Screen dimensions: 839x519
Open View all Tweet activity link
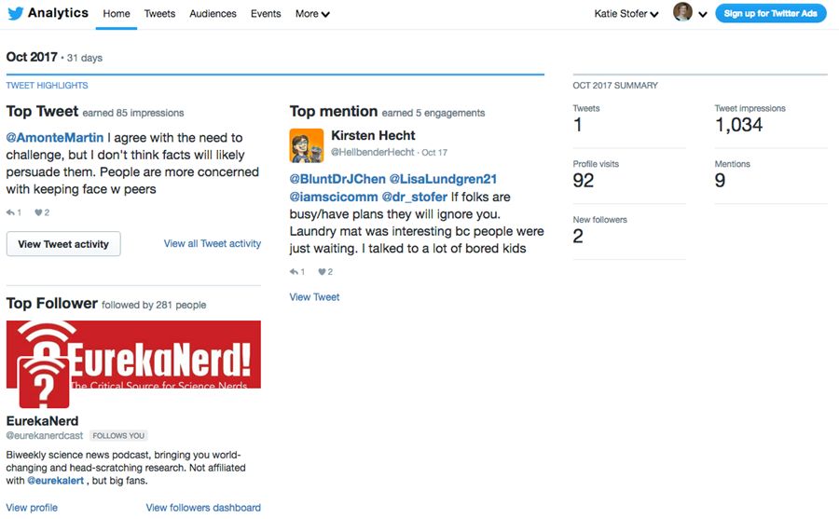[x=213, y=243]
